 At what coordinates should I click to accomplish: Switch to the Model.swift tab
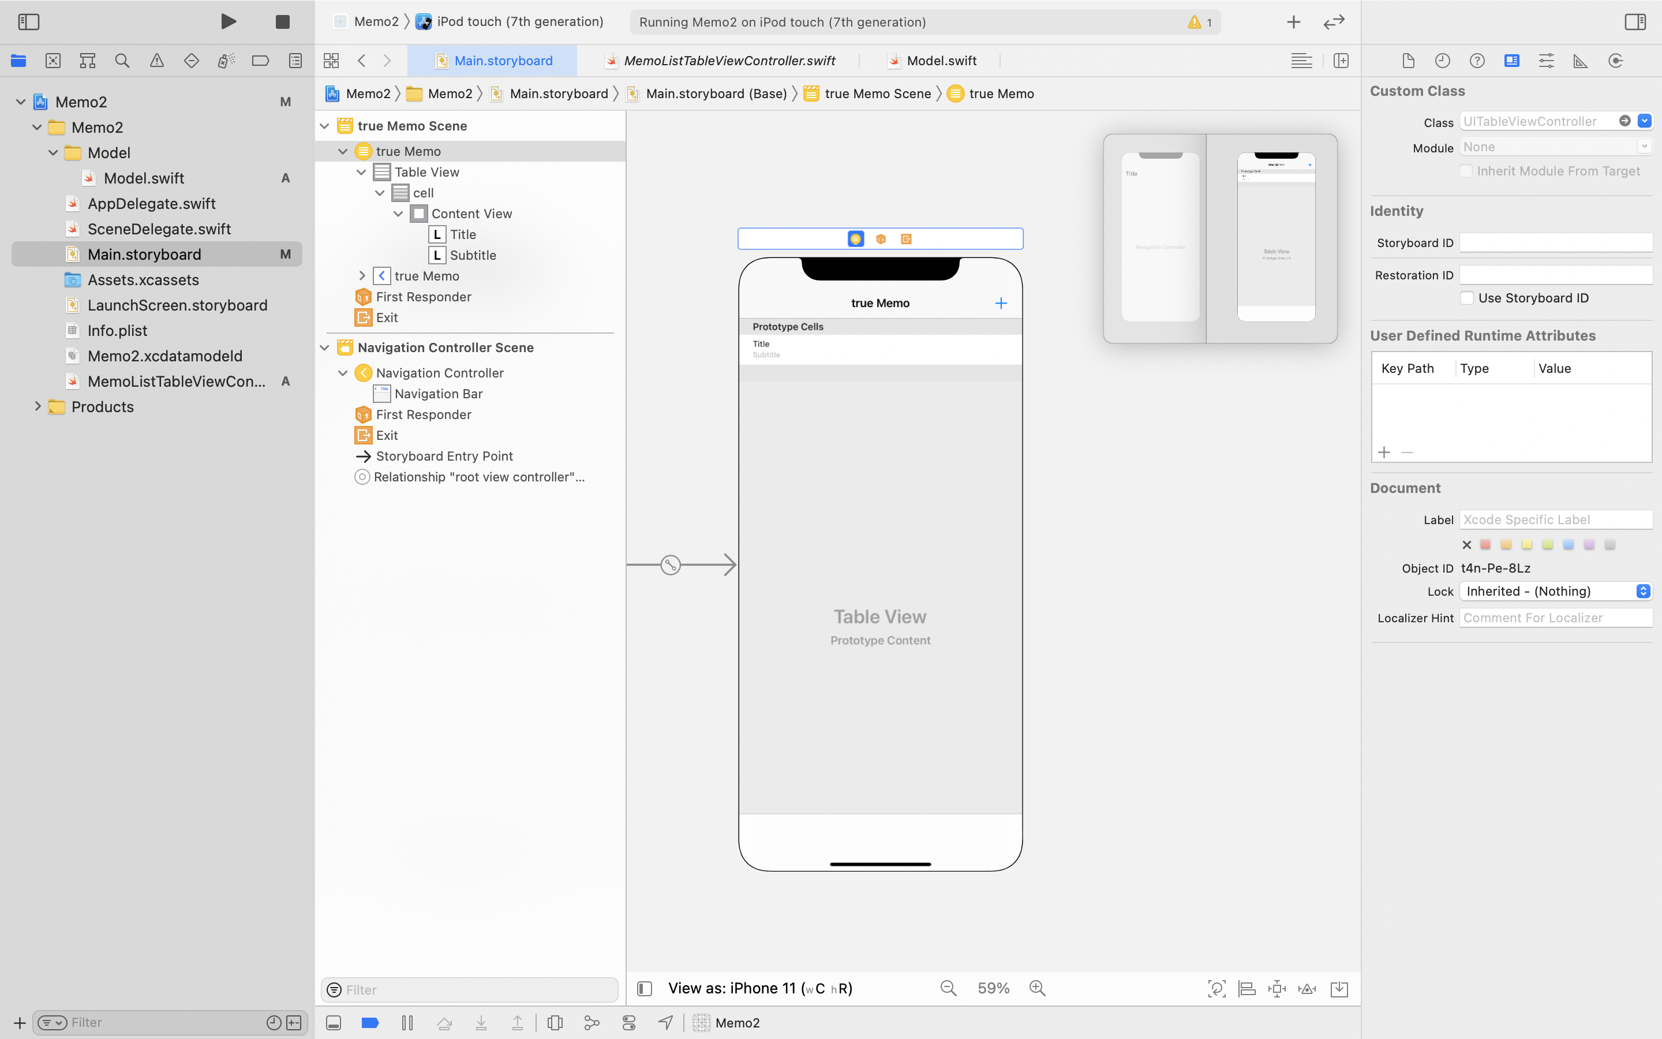coord(941,61)
